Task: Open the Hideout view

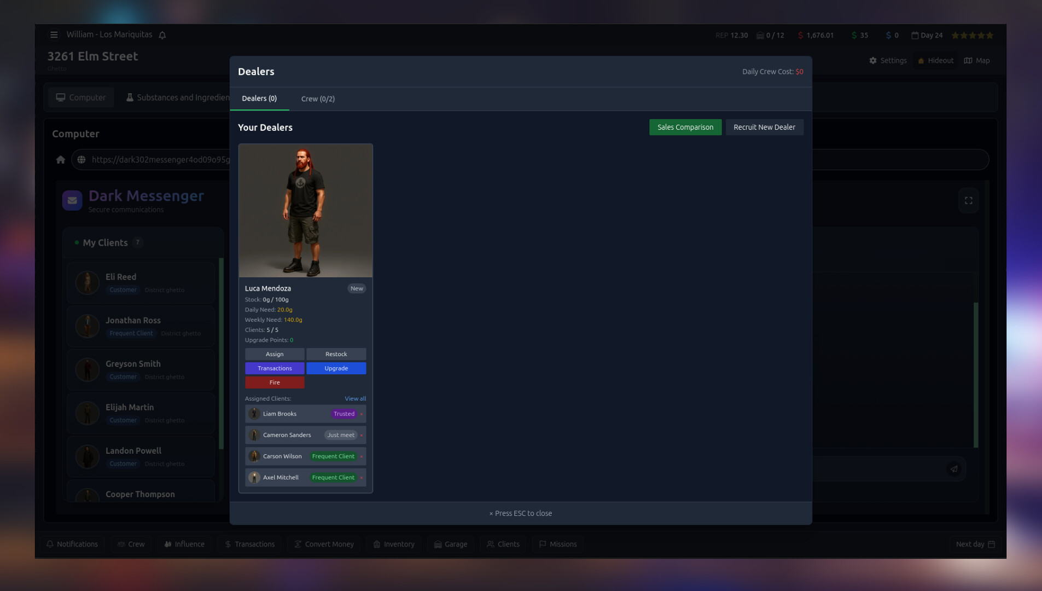Action: (x=935, y=60)
